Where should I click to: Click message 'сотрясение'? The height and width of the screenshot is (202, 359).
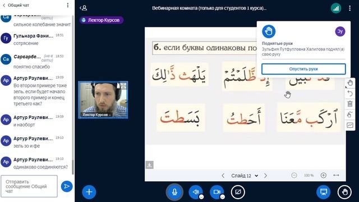pos(26,43)
